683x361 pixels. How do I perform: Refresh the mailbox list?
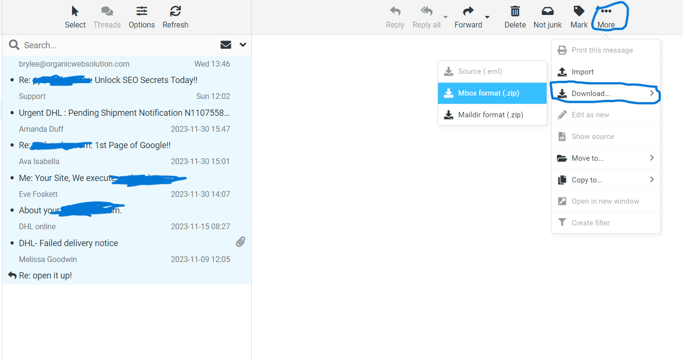(x=175, y=17)
